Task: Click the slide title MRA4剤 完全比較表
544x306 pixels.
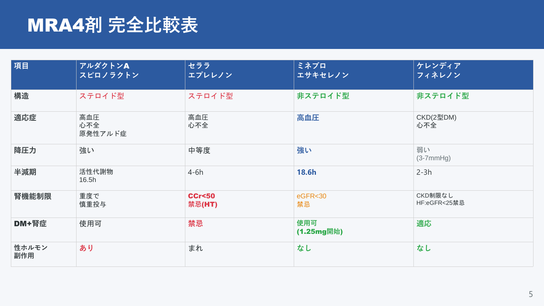Action: point(112,25)
